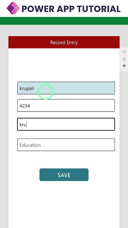Click gray strip between green banner and form

coord(64,30)
